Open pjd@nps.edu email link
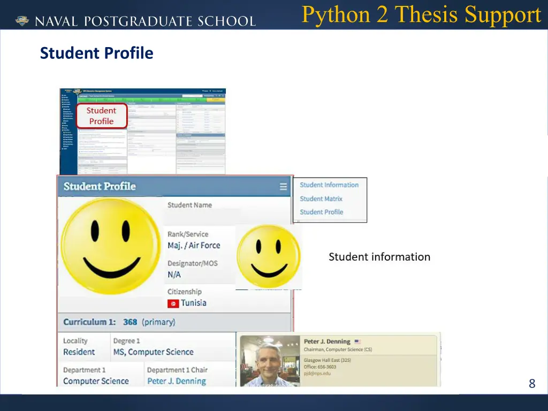Viewport: 548px width, 411px height. pos(317,373)
